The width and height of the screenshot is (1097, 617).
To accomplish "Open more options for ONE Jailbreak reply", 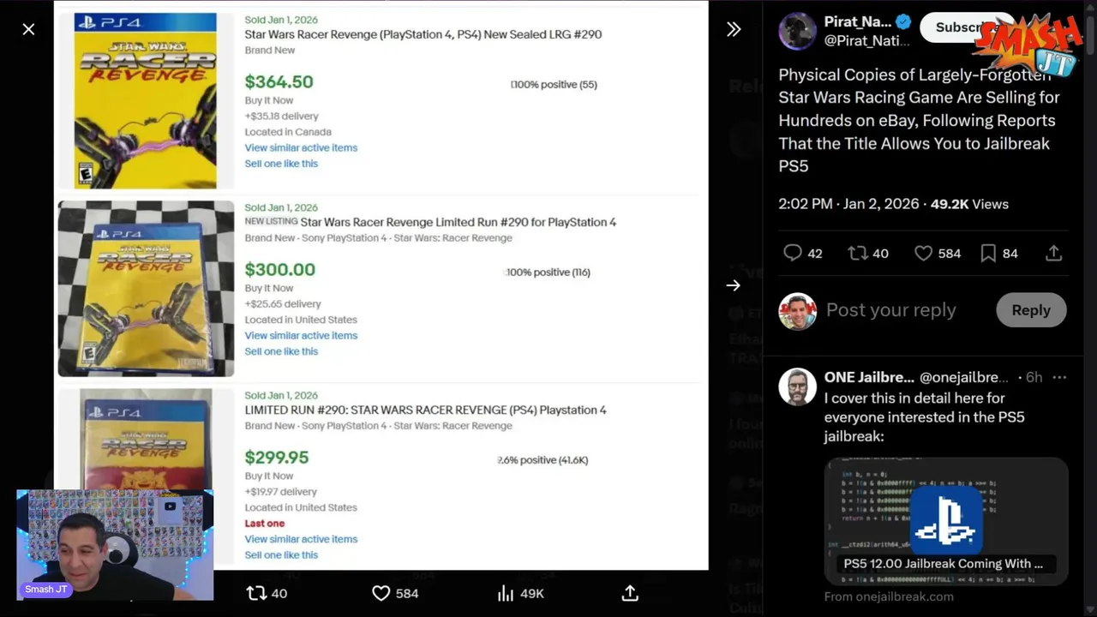I will click(1059, 377).
